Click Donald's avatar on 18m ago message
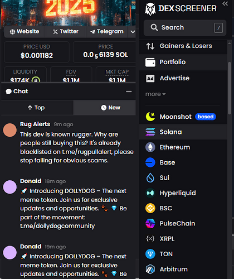 pyautogui.click(x=10, y=187)
